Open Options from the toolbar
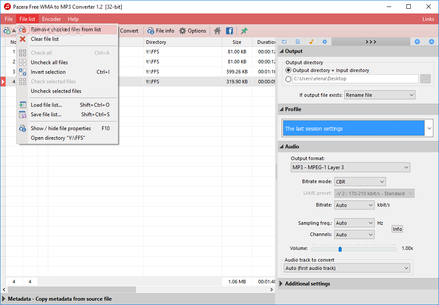 click(x=193, y=31)
